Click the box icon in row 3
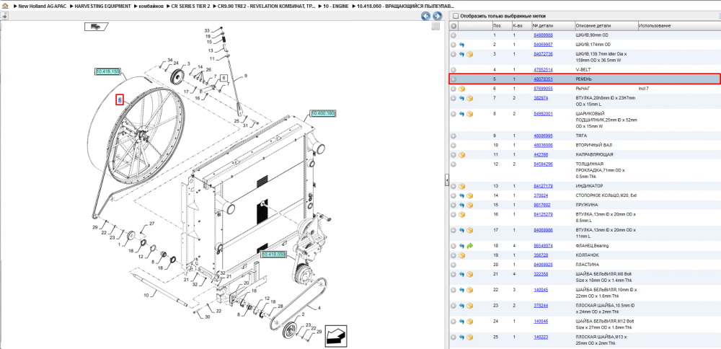 pyautogui.click(x=470, y=54)
